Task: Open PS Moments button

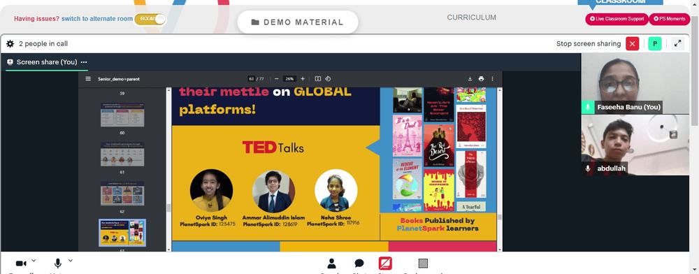Action: [669, 19]
